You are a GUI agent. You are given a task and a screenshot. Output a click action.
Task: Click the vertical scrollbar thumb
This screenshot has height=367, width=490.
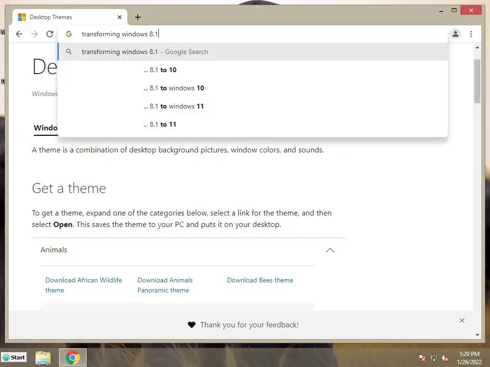(477, 81)
